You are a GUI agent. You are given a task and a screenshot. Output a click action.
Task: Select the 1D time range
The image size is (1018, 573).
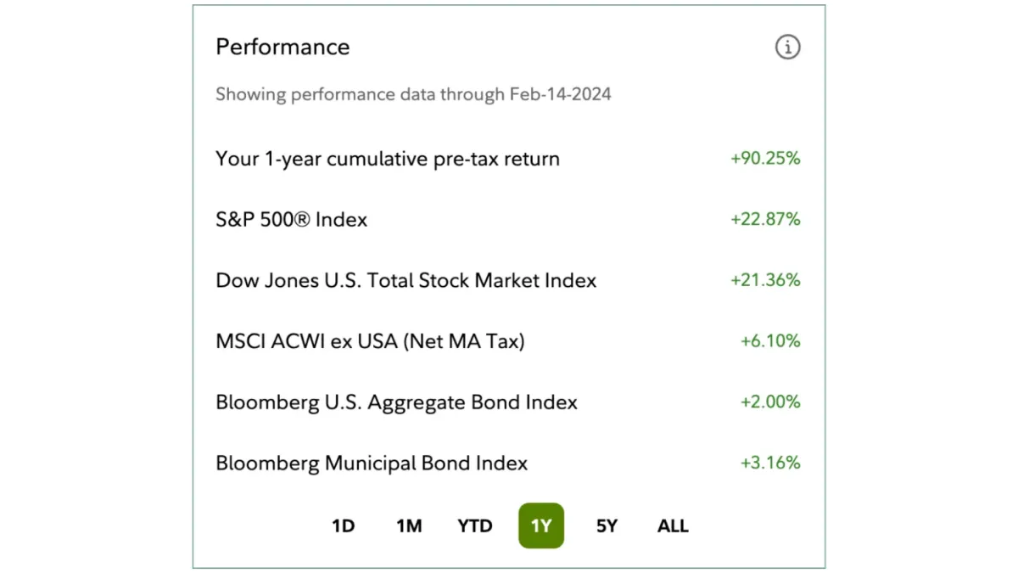coord(343,525)
